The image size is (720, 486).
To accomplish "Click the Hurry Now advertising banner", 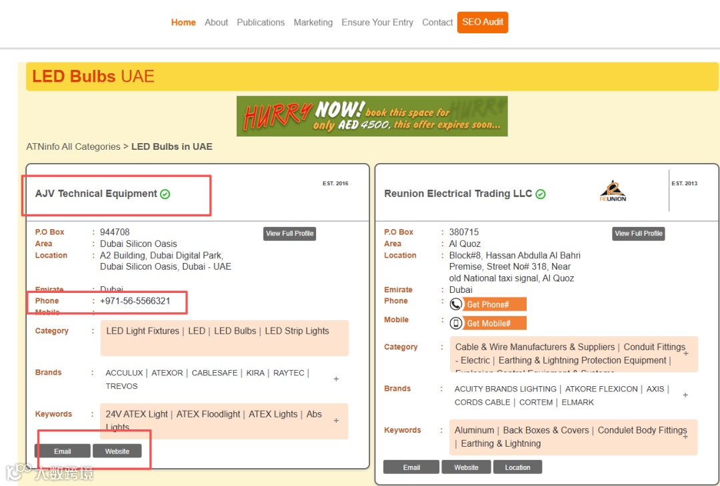I will [372, 116].
